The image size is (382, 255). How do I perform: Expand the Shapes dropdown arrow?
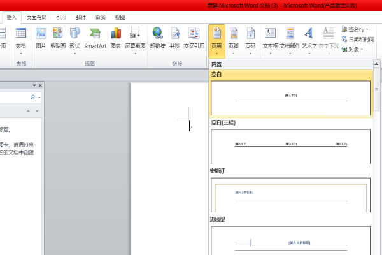pos(74,54)
